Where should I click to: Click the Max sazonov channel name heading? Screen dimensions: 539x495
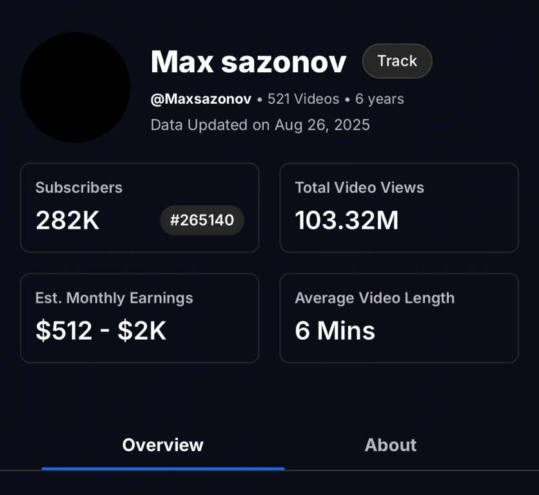248,62
